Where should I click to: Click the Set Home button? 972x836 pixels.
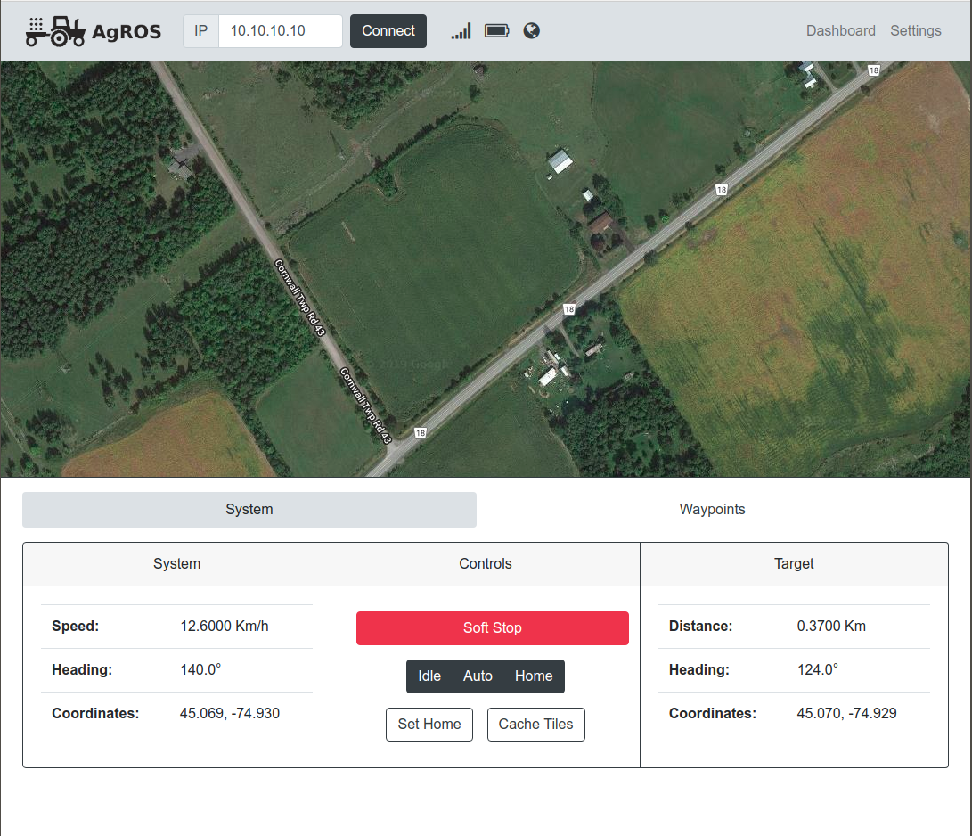(429, 725)
